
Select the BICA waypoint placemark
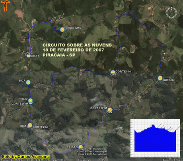pyautogui.click(x=28, y=82)
